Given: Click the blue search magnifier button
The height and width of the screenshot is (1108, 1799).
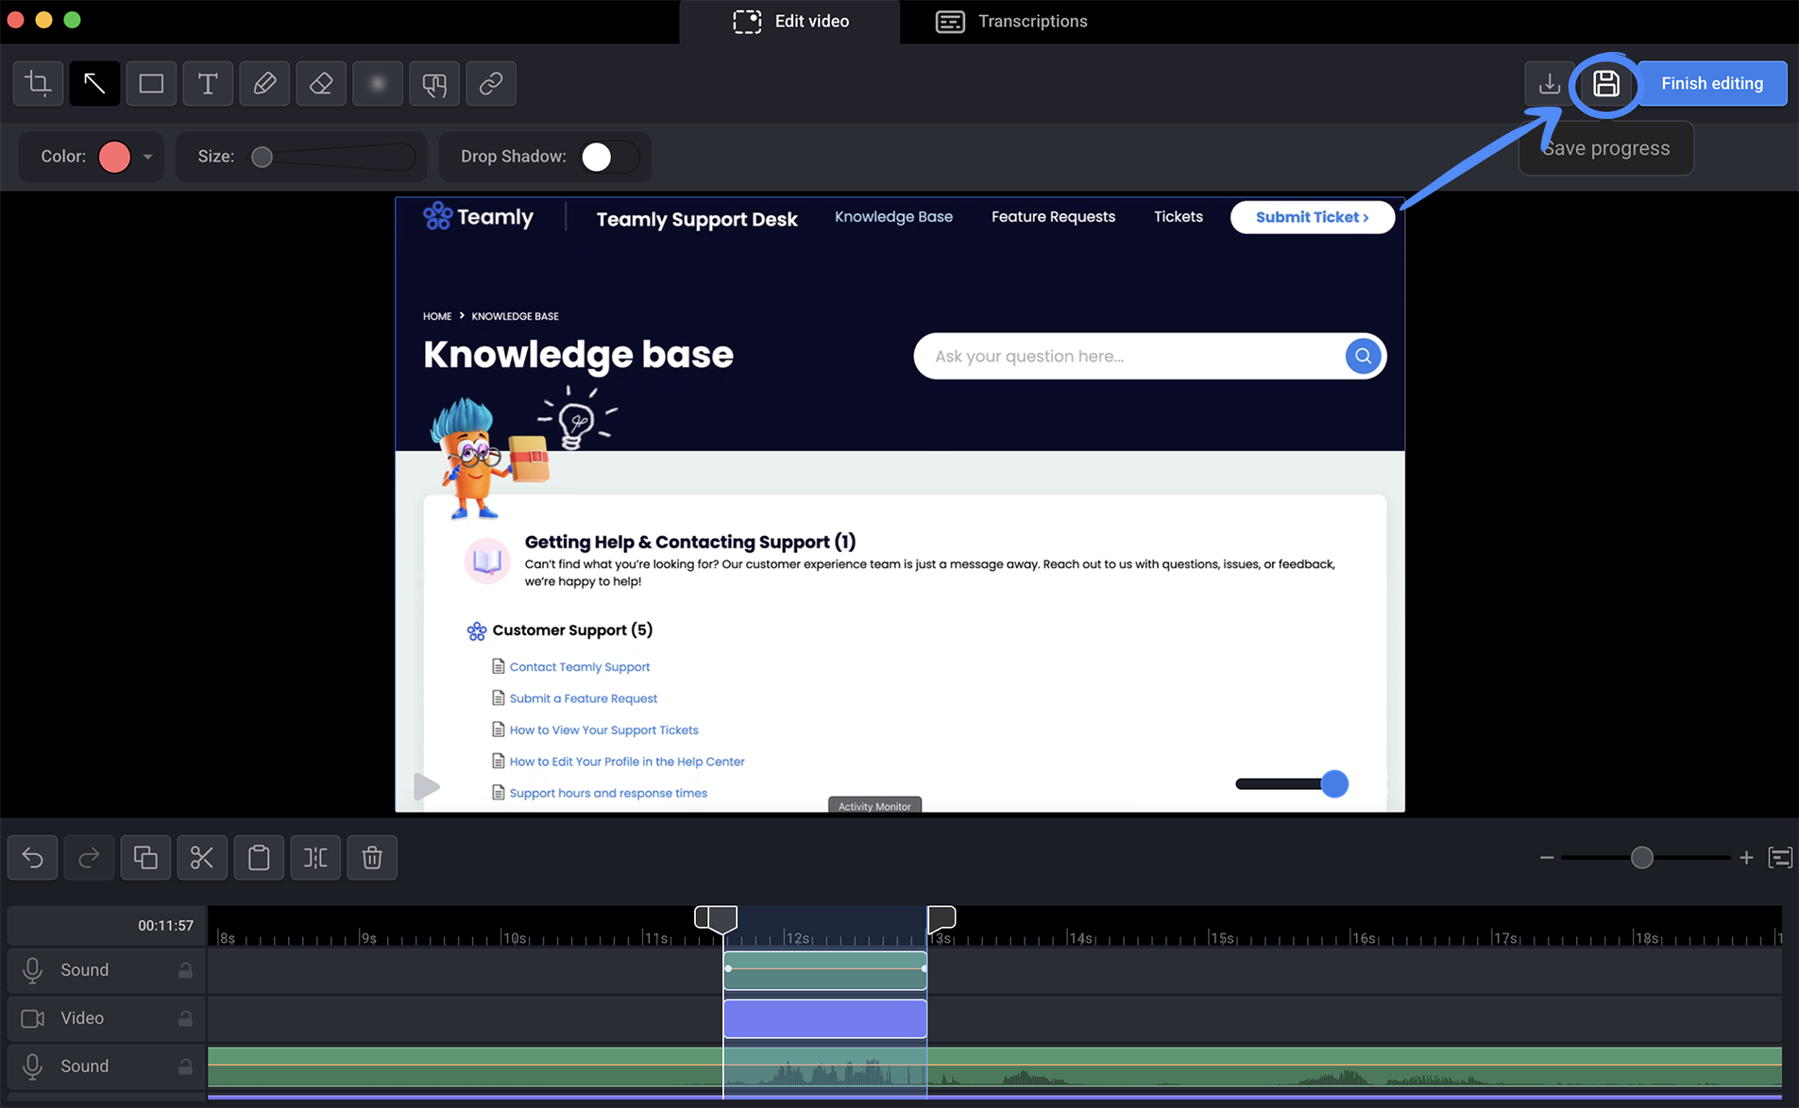Looking at the screenshot, I should tap(1363, 356).
